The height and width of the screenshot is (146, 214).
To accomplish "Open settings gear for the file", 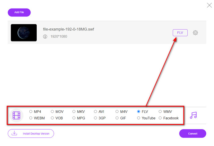I will click(x=195, y=33).
